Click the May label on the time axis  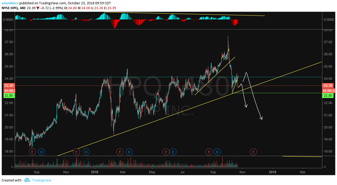[152, 172]
